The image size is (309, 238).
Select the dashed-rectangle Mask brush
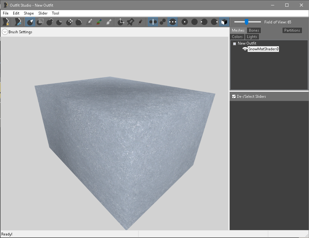[40, 22]
